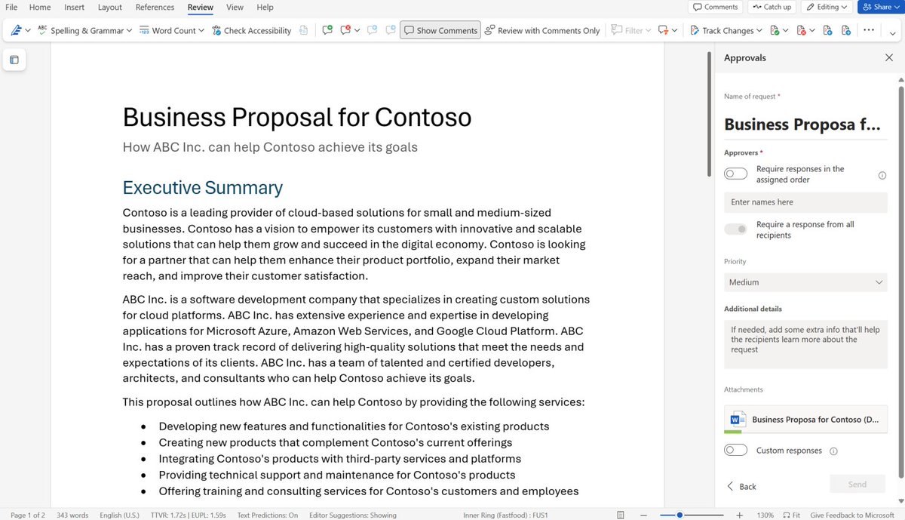Click the Comments button at top right
Screen dimensions: 905x520
pos(716,7)
